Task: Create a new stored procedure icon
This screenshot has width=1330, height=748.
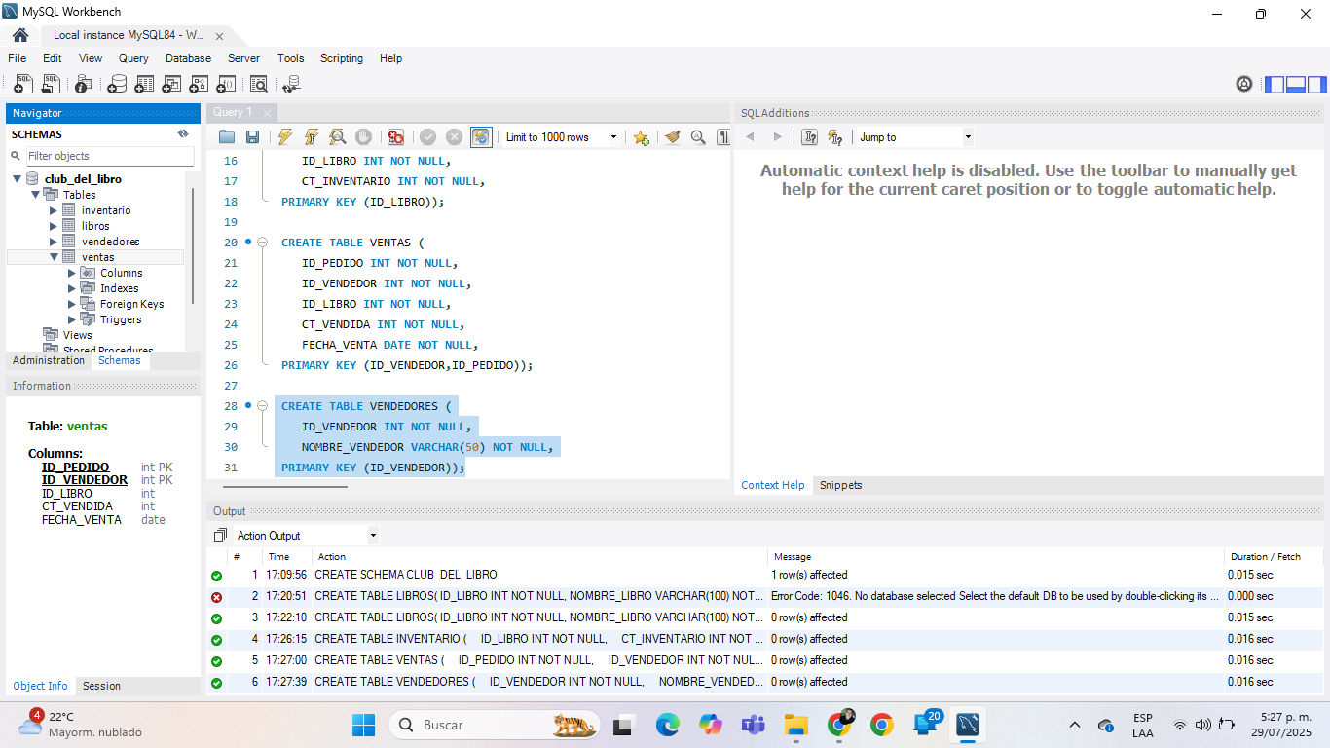Action: click(199, 85)
